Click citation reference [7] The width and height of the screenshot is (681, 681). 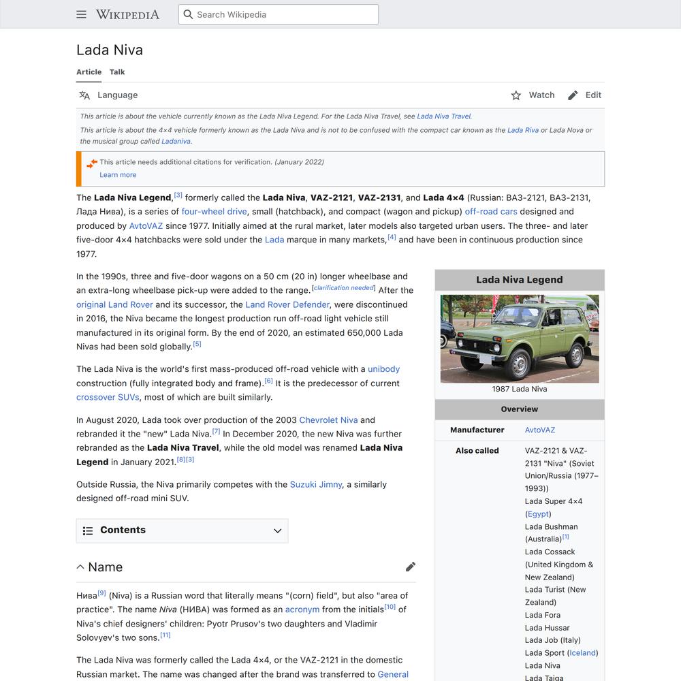(216, 431)
